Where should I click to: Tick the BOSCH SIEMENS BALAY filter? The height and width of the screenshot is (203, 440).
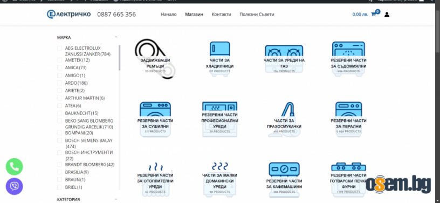tap(59, 140)
